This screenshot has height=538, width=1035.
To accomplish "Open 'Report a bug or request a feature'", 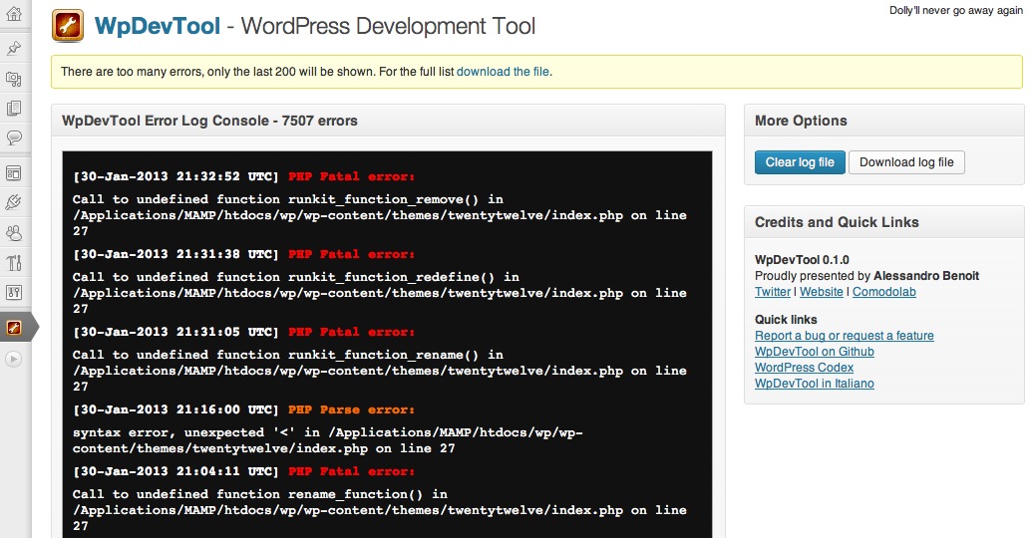I will (x=845, y=336).
